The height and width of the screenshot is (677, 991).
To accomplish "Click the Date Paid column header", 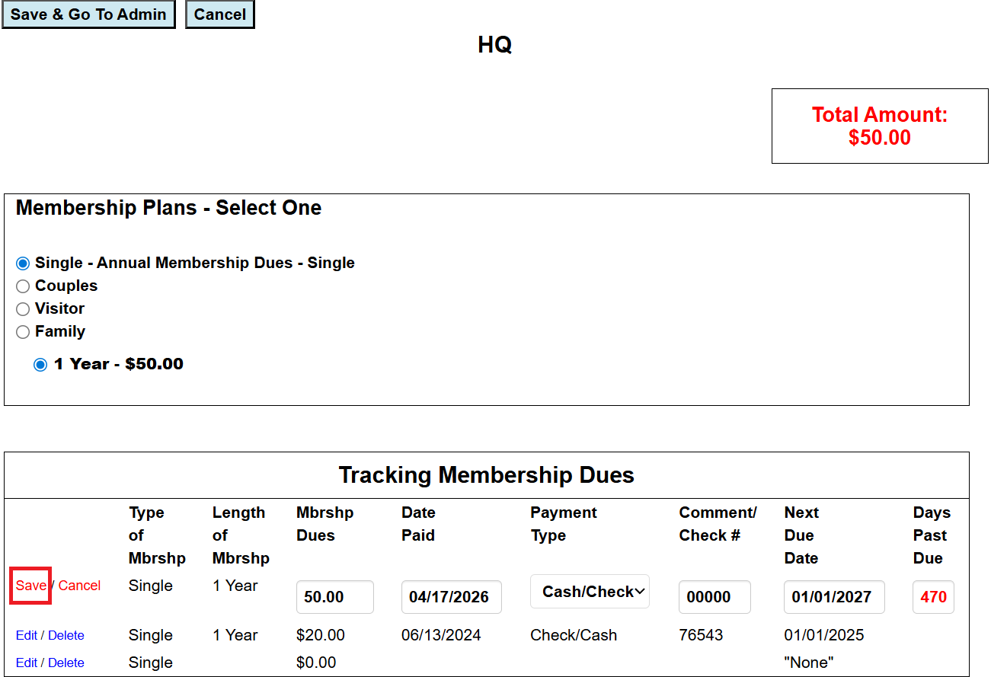I will tap(418, 524).
